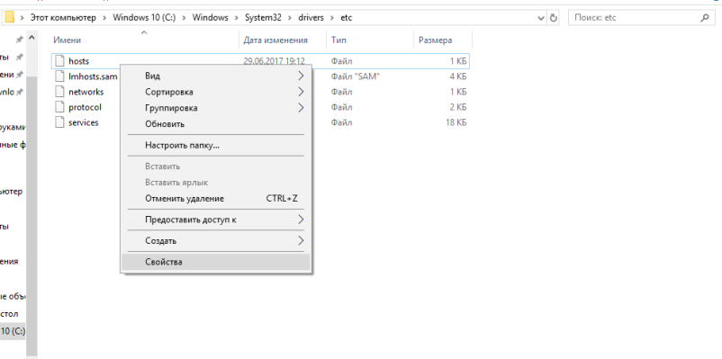Click the search magnifier icon
This screenshot has height=359, width=722.
pos(705,18)
